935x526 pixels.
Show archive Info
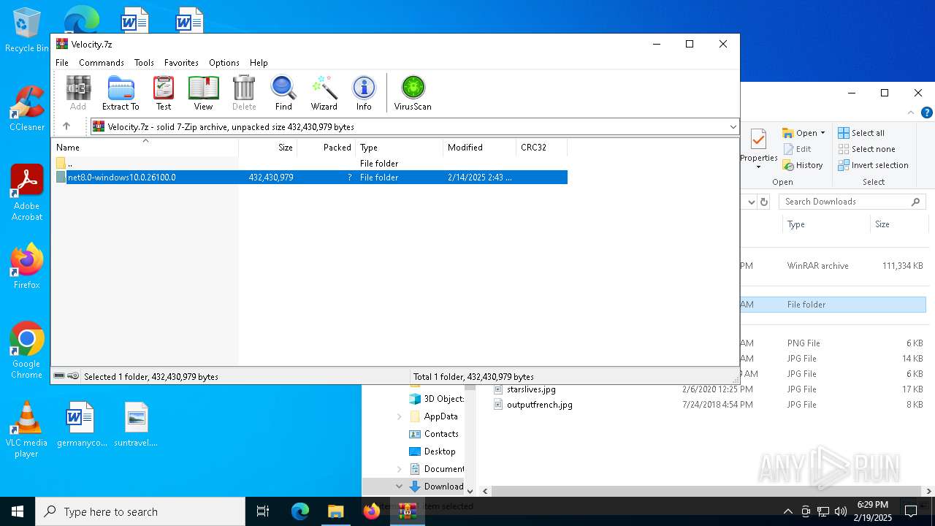364,93
